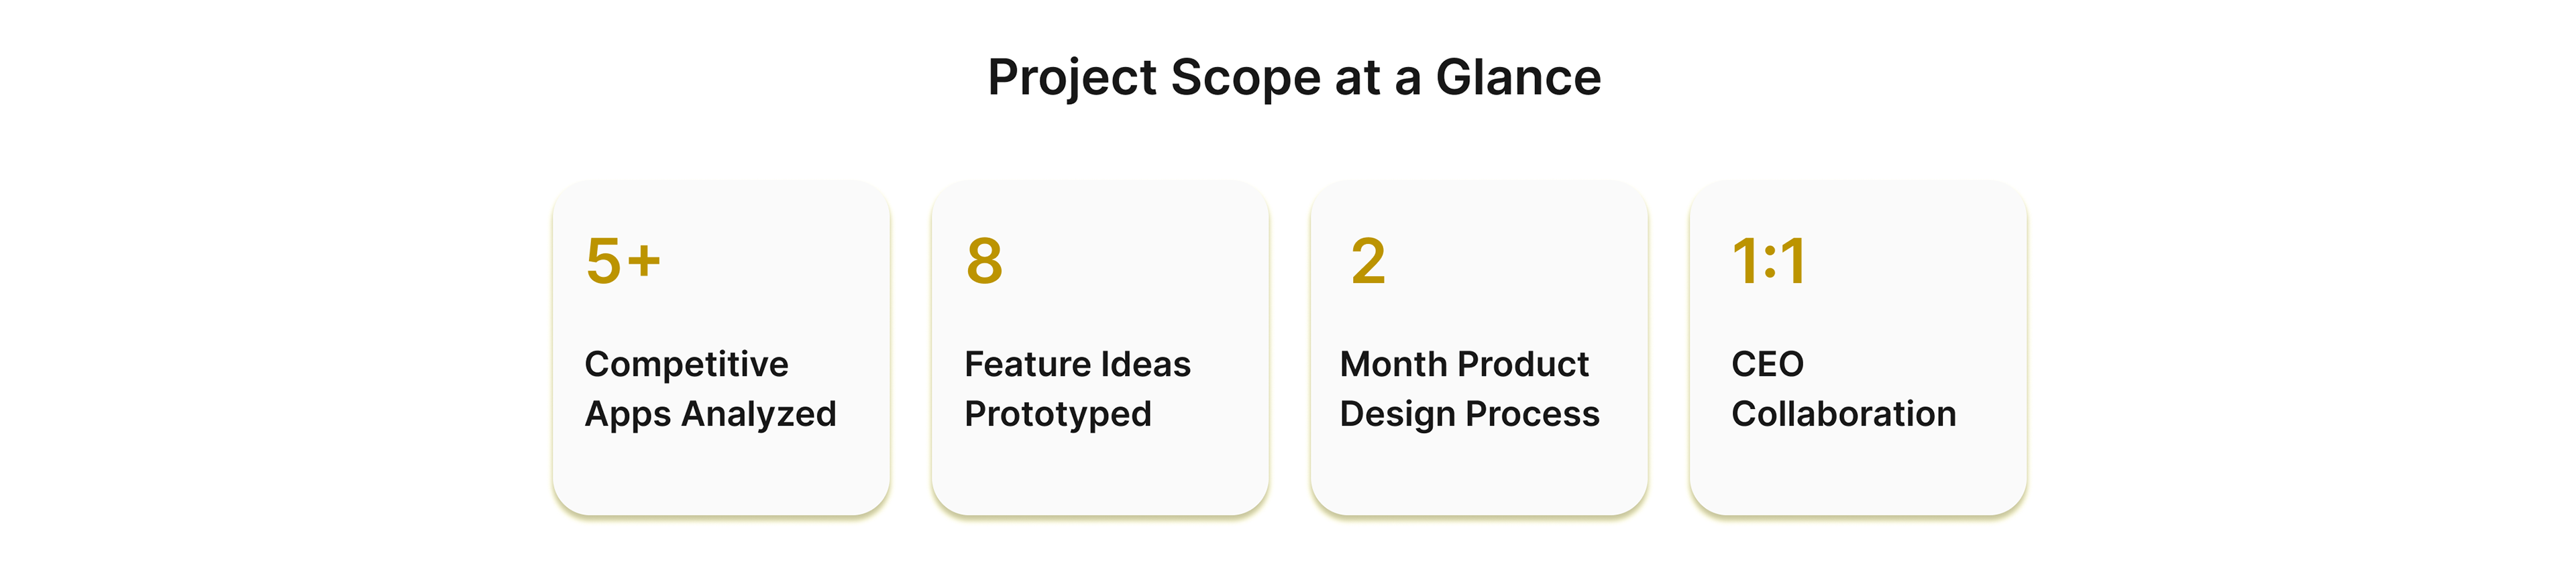Click the 'Design Process' text line
Screen dimensions: 2576x586
(1469, 414)
